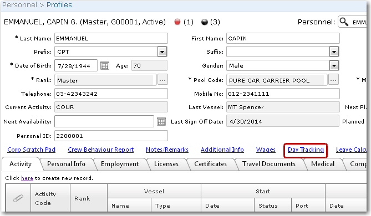Click the Age field showing 70

coord(149,65)
